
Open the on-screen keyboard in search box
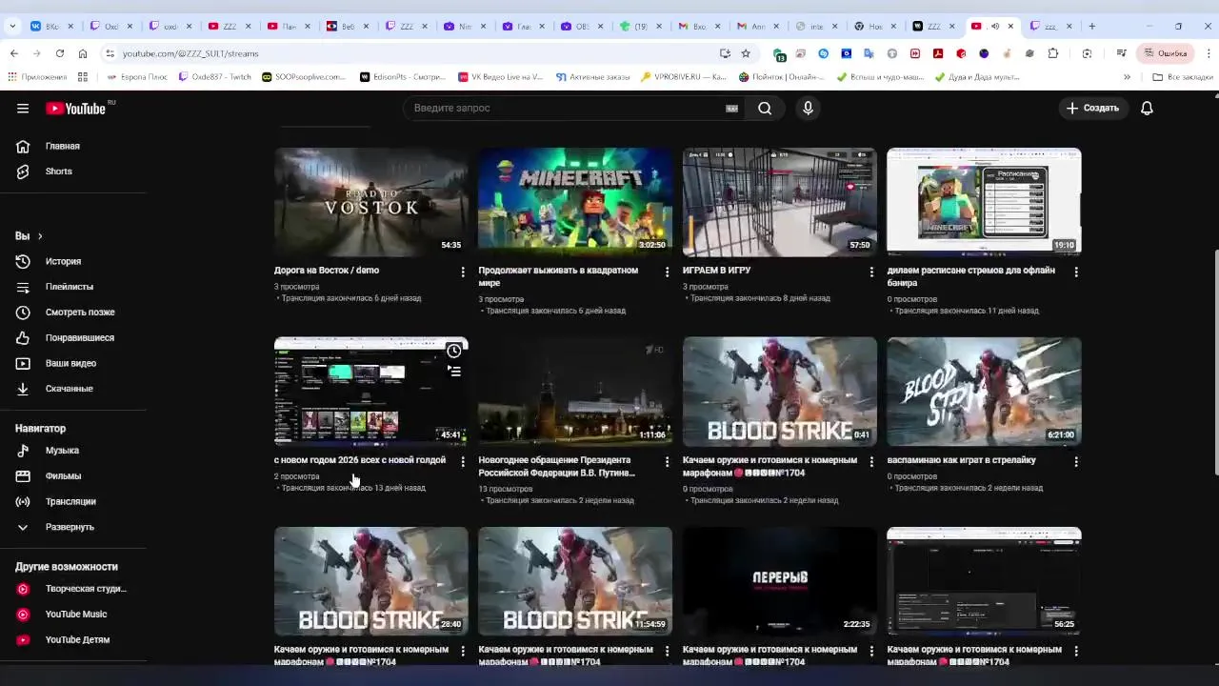[x=731, y=109]
